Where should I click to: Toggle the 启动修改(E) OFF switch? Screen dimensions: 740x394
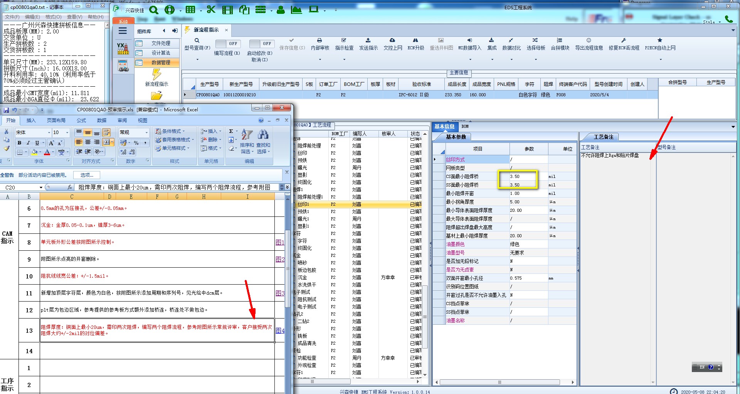(x=261, y=44)
